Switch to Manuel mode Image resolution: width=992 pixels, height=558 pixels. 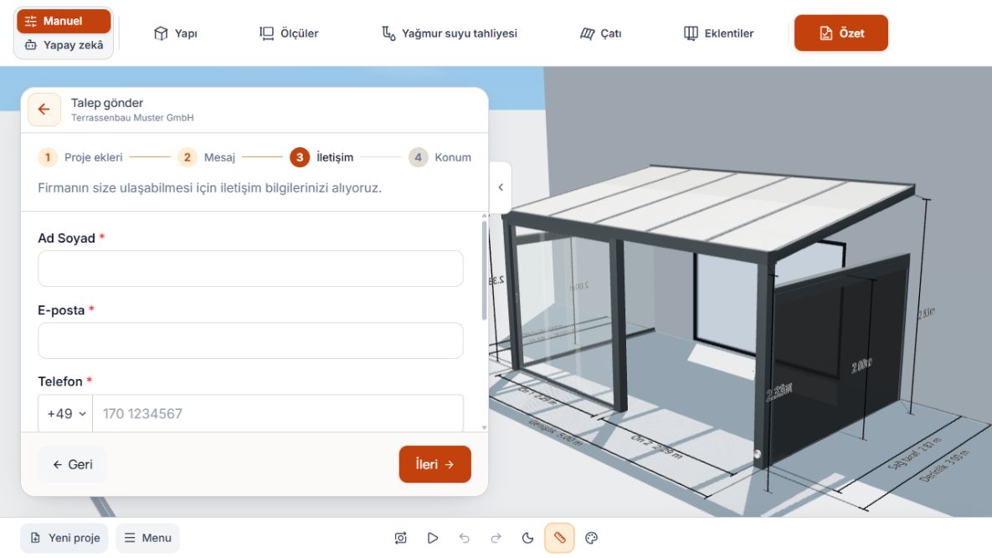point(64,21)
